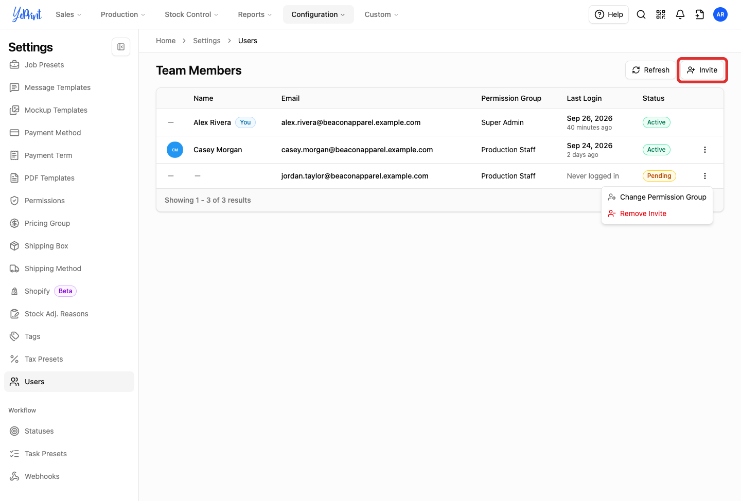Expand the Configuration menu
This screenshot has height=501, width=741.
pyautogui.click(x=318, y=14)
